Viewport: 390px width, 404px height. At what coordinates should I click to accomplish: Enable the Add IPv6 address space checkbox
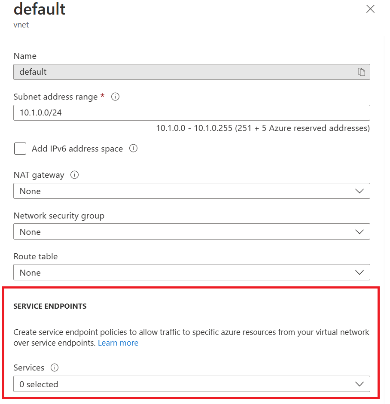[20, 148]
